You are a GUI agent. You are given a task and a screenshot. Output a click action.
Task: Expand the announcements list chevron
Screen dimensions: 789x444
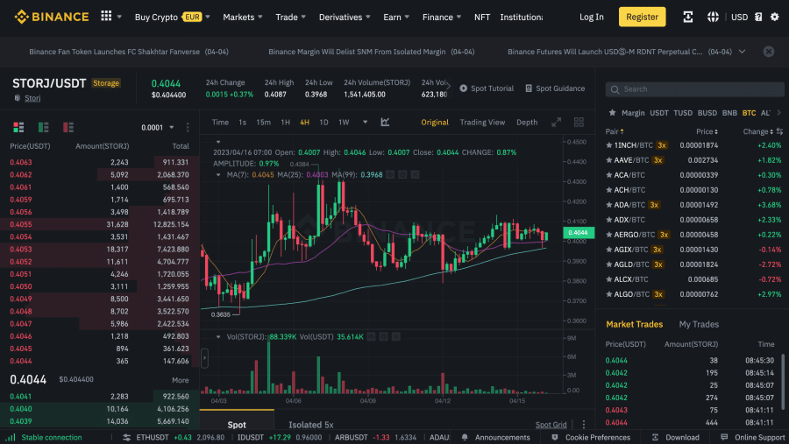tap(743, 52)
